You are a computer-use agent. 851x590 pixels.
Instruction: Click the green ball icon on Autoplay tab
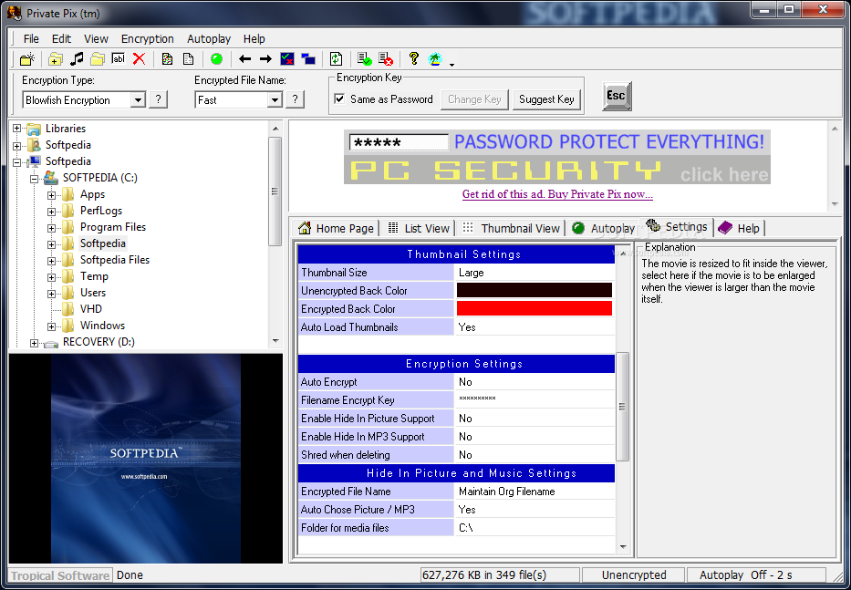pos(578,228)
